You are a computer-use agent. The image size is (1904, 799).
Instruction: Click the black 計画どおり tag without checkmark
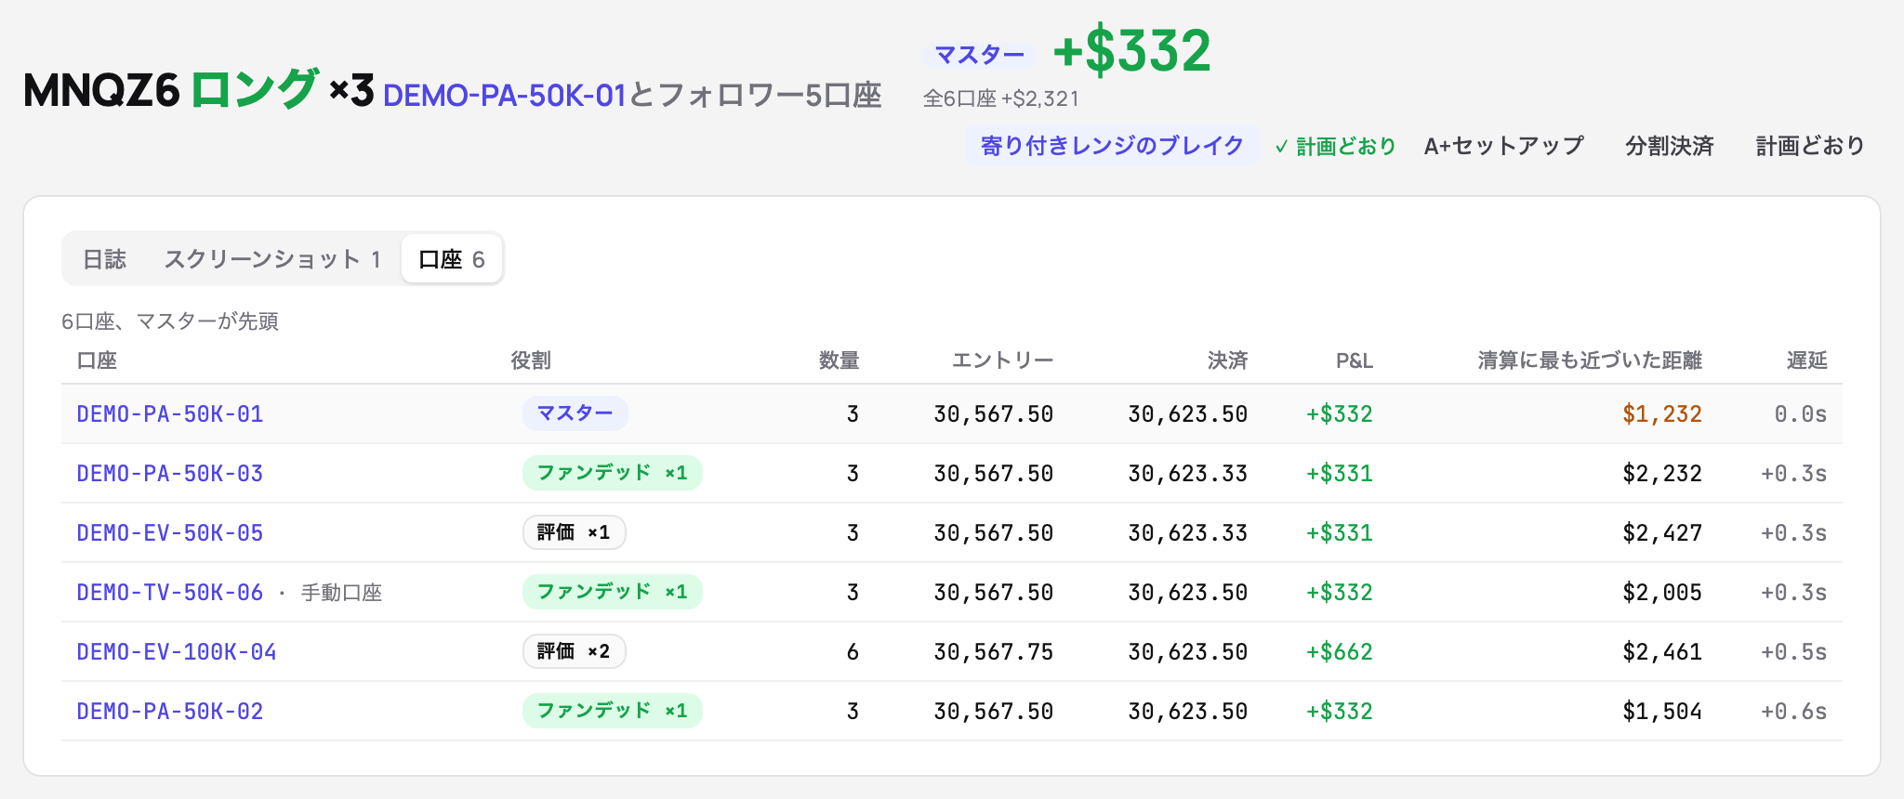1810,147
